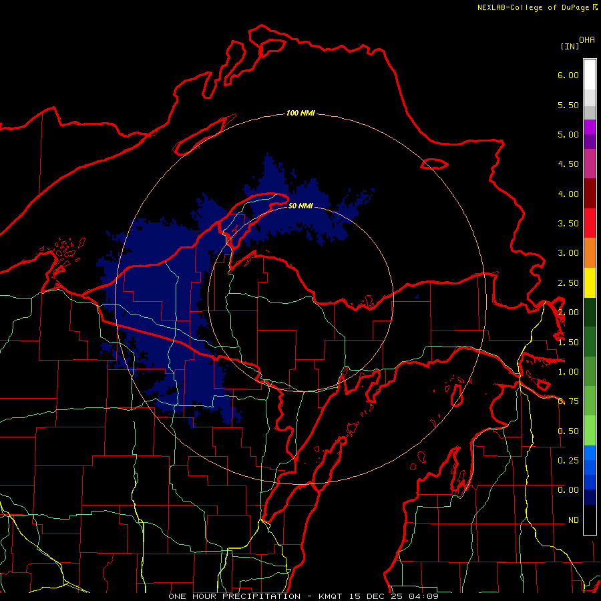
Task: Click the OHA product label above colorbar
Action: tap(587, 39)
